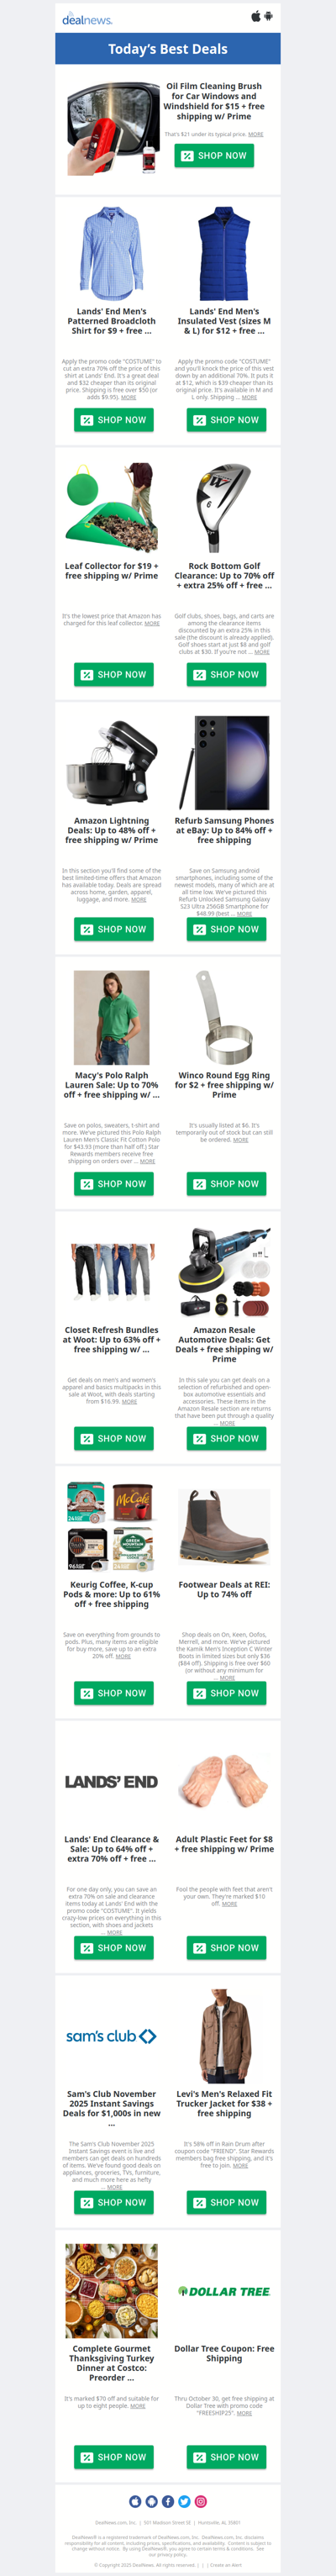Open the Twitter icon in footer
The width and height of the screenshot is (336, 2576).
point(184,2501)
